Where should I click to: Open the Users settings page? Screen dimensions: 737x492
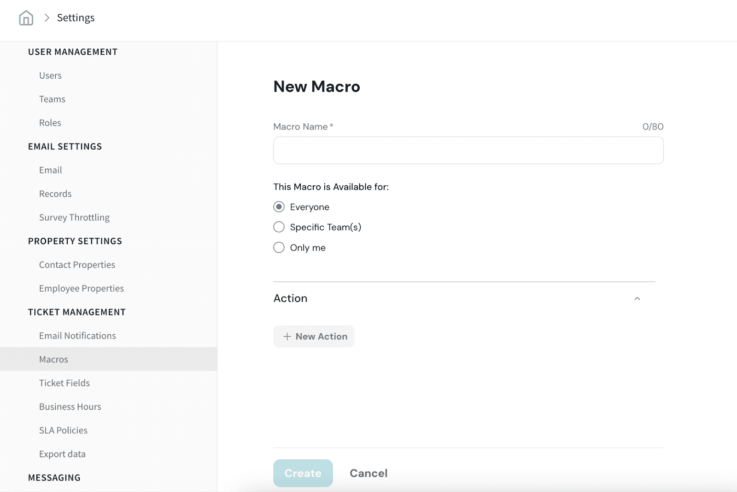[x=50, y=75]
